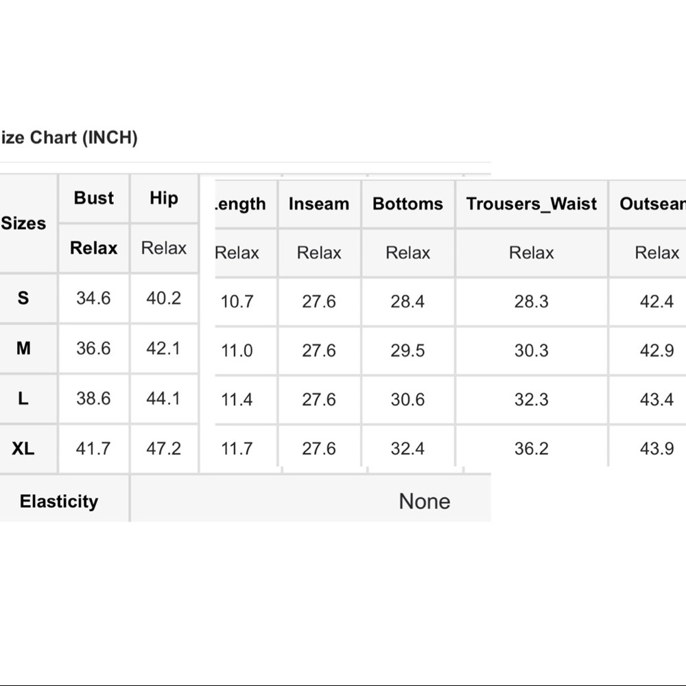Click bottoms value 29.5 for M
The width and height of the screenshot is (686, 686).
point(407,351)
